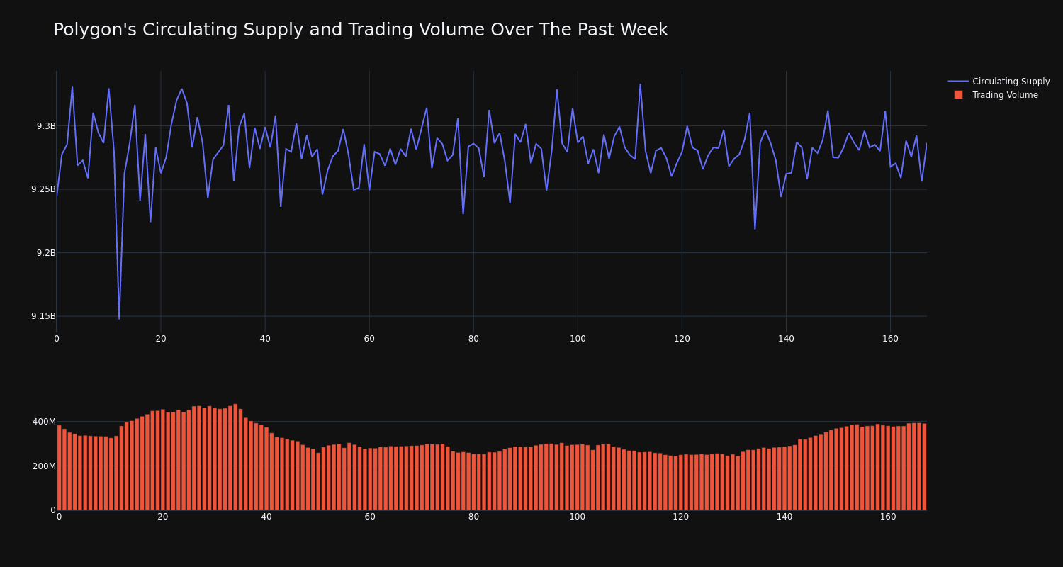
Task: Click the 40 tick label under the bar chart
Action: click(266, 517)
